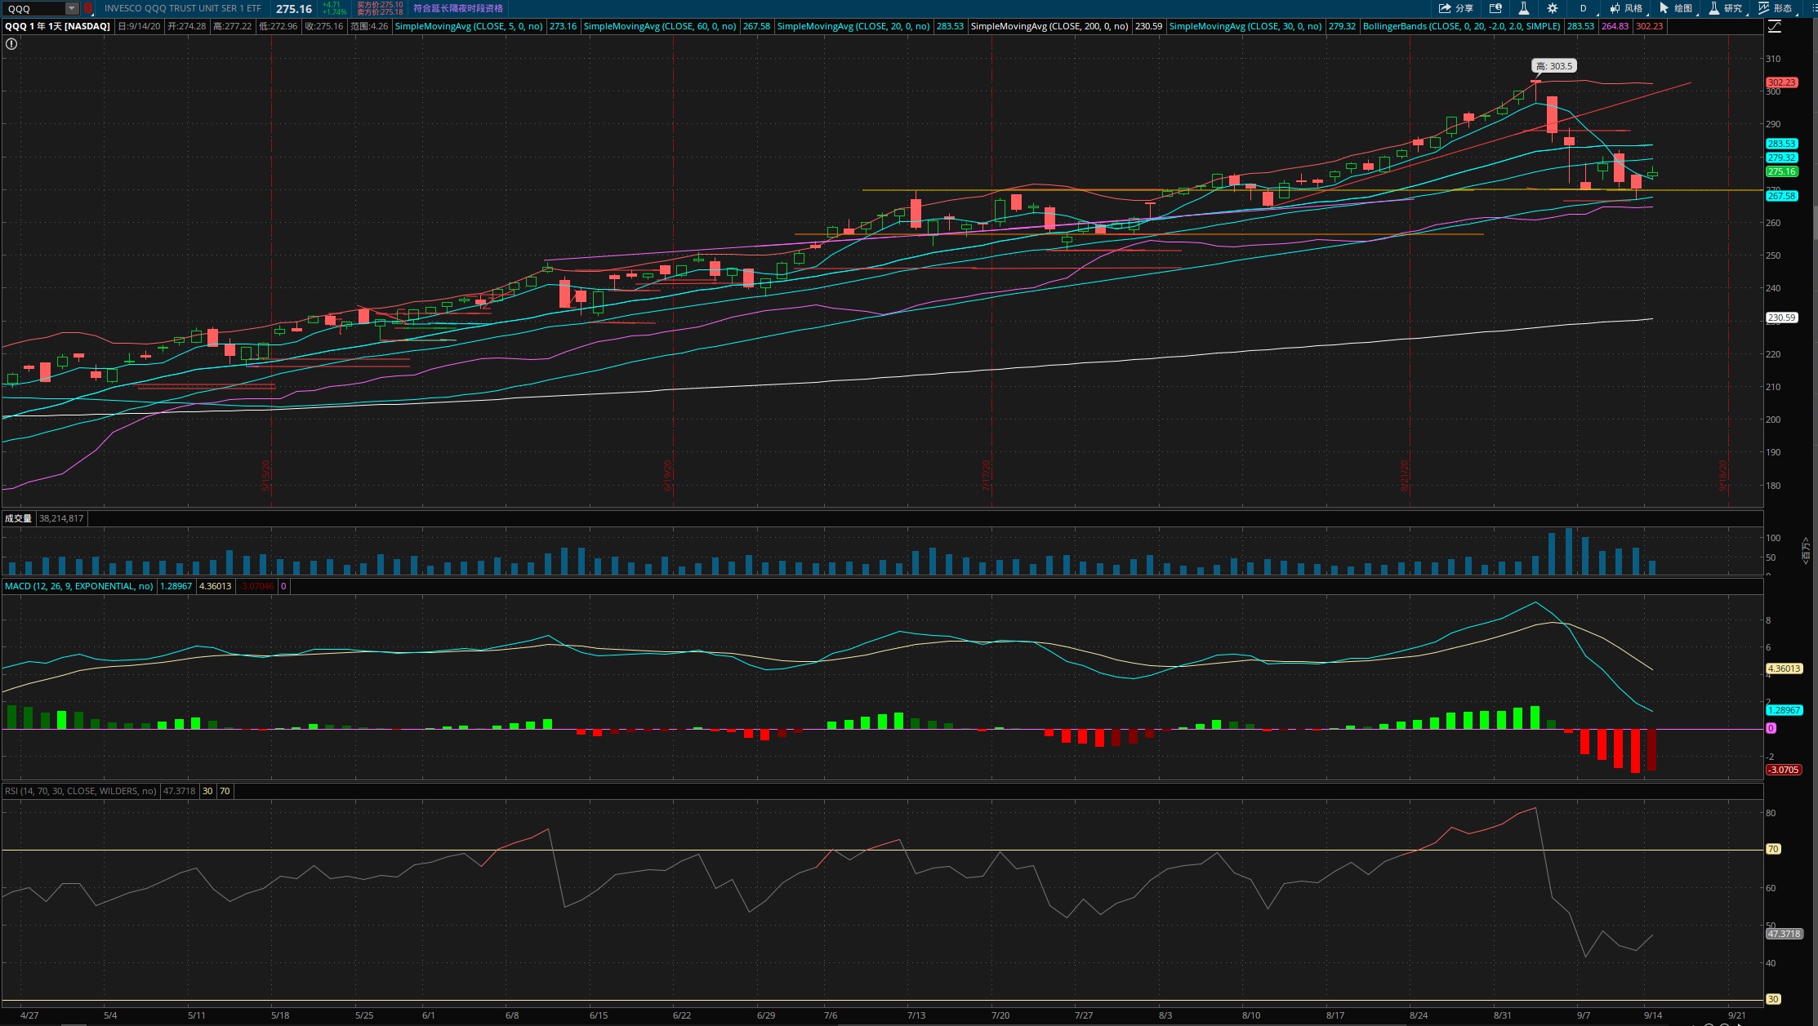The image size is (1818, 1026).
Task: Click the 成交量 volume label
Action: click(x=18, y=518)
